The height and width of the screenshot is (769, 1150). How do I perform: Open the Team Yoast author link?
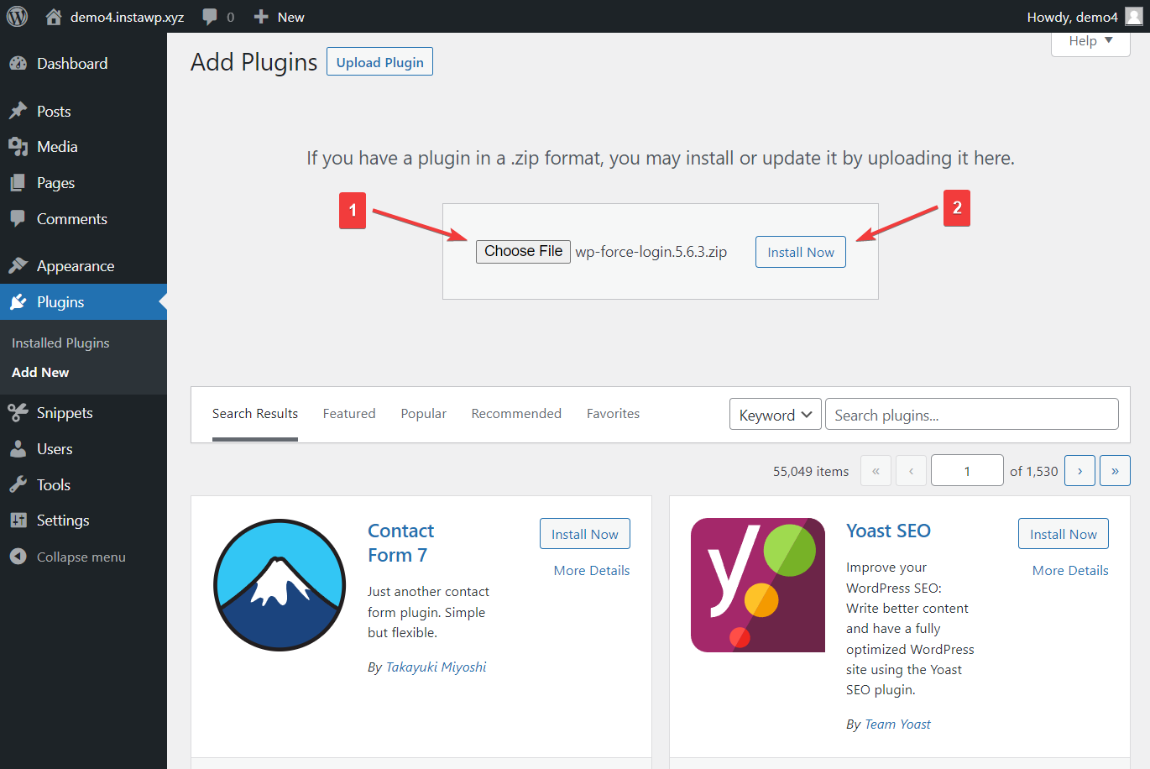click(897, 725)
